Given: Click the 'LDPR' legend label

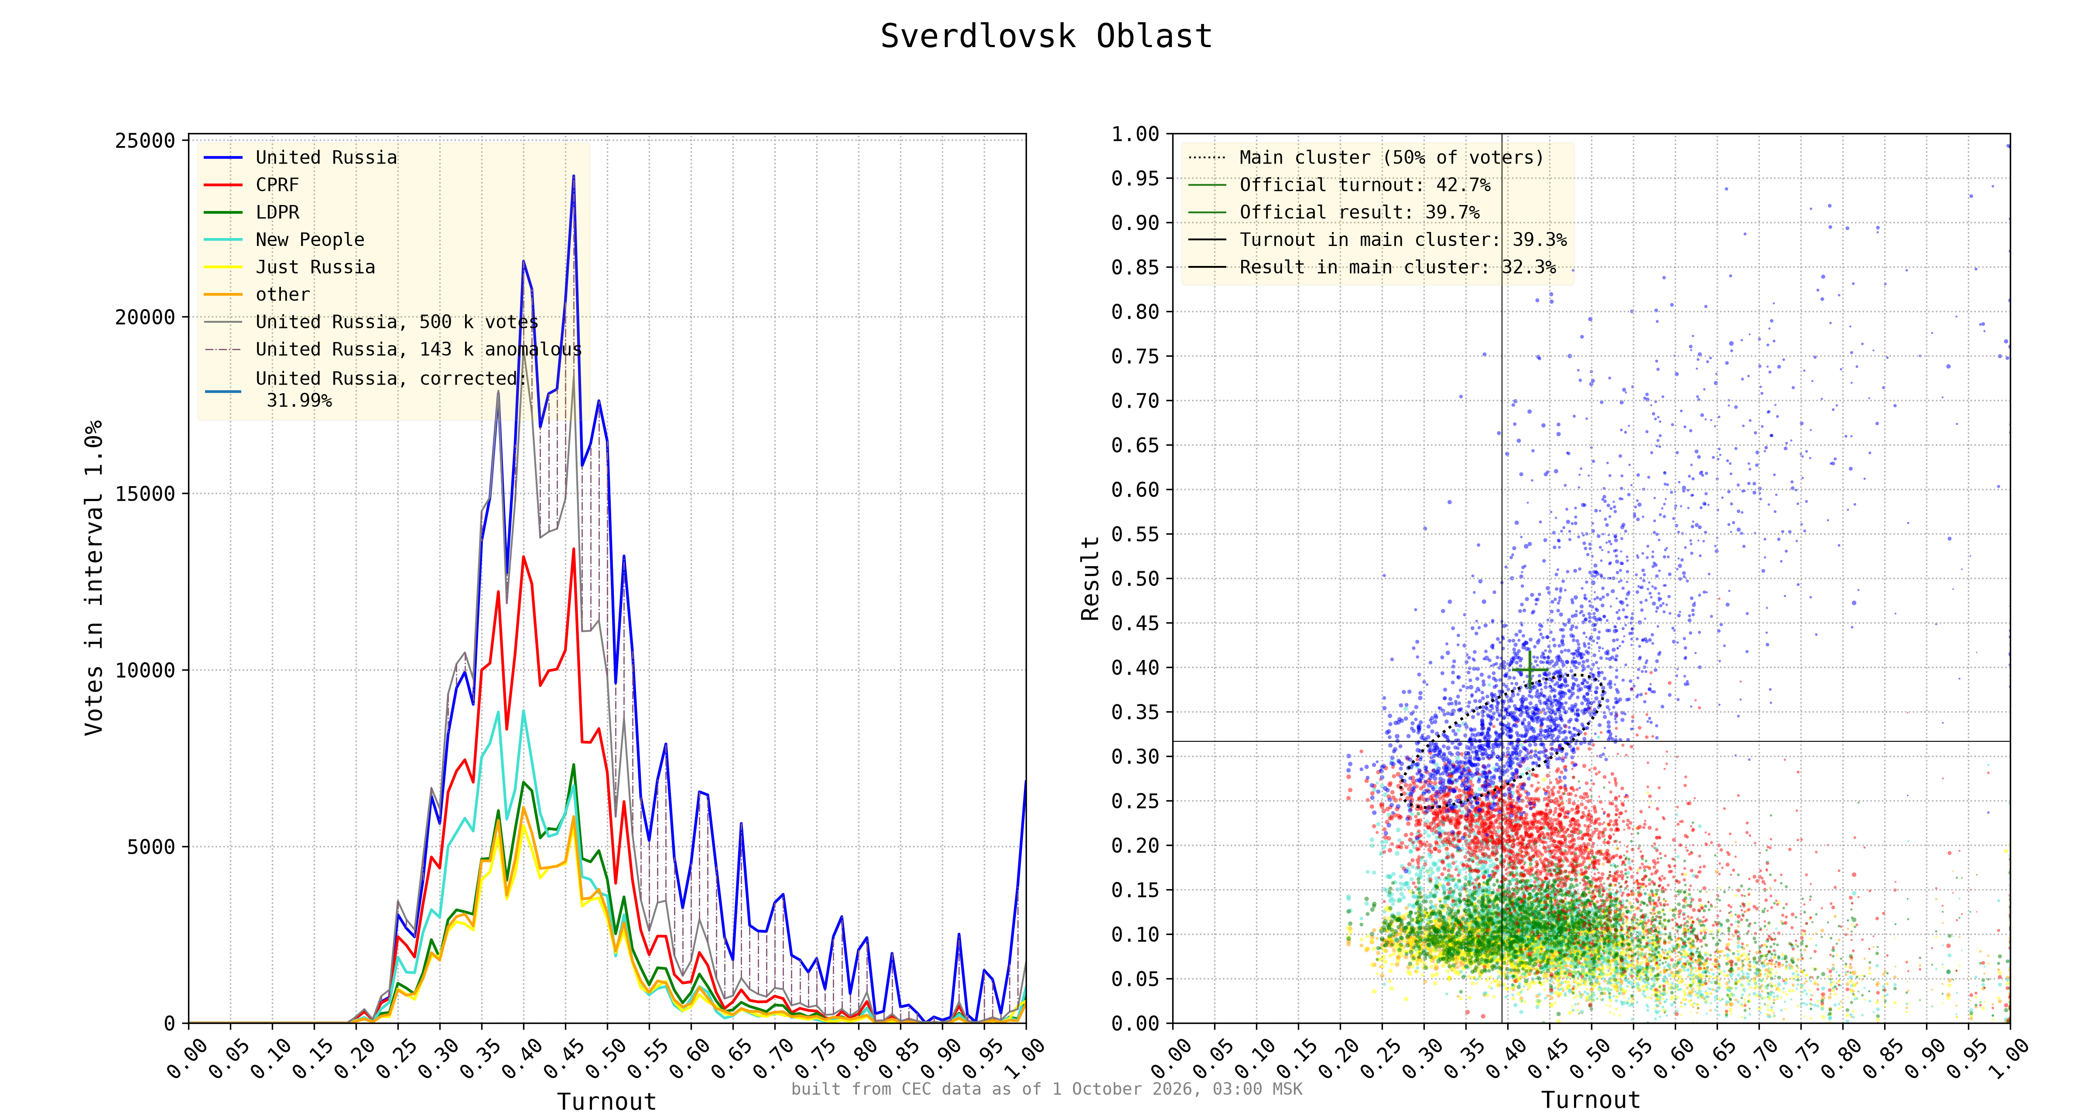Looking at the screenshot, I should 277,212.
